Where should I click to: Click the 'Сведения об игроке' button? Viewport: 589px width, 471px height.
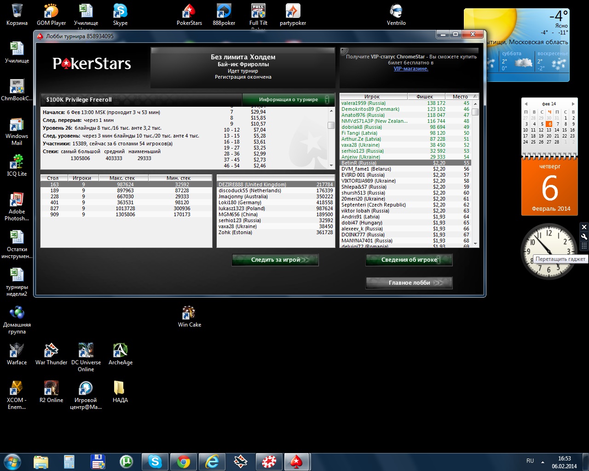click(409, 260)
